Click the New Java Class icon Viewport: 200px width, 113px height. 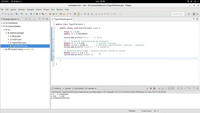click(x=53, y=14)
